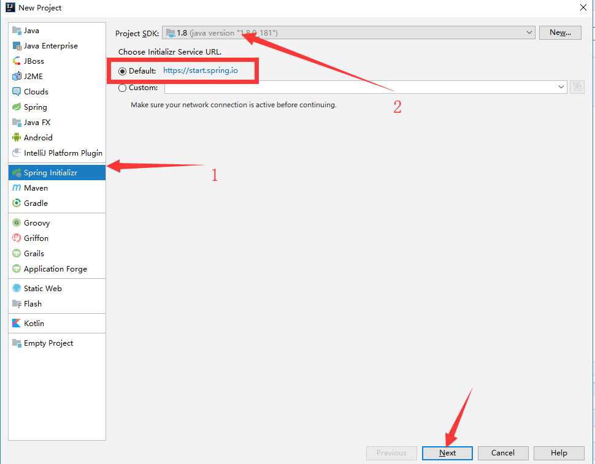Select the Default URL radio button

(122, 71)
